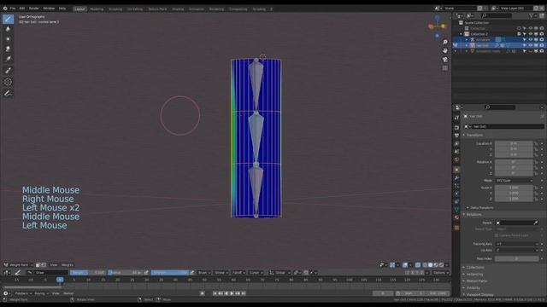Click the viewport navigation axis gizmo
This screenshot has width=547, height=307.
pyautogui.click(x=437, y=26)
